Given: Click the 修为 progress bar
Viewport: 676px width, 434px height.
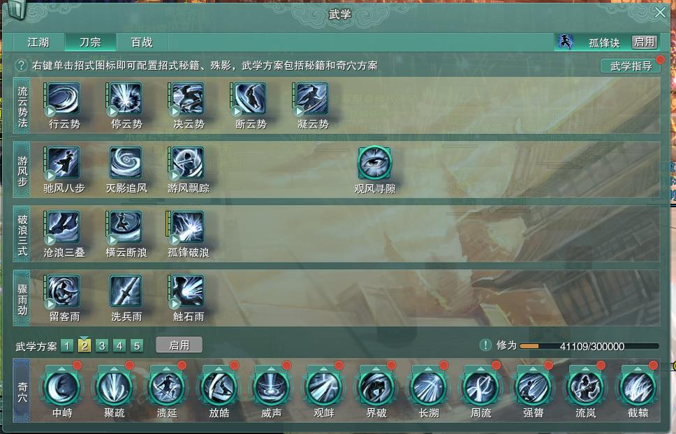Looking at the screenshot, I should [589, 346].
